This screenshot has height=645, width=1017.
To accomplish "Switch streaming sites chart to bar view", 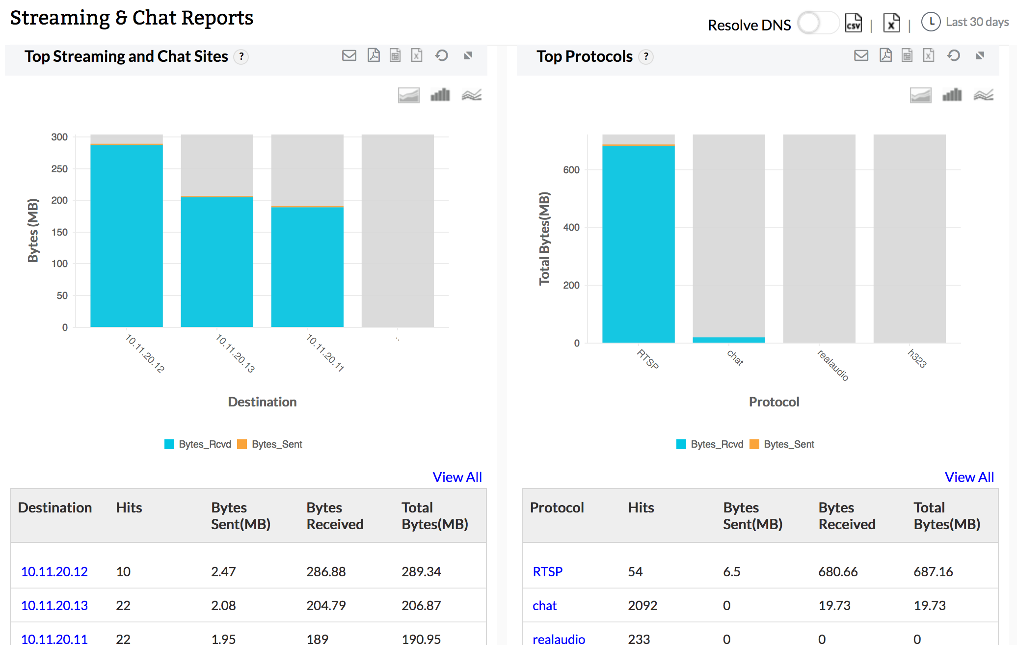I will (x=440, y=95).
